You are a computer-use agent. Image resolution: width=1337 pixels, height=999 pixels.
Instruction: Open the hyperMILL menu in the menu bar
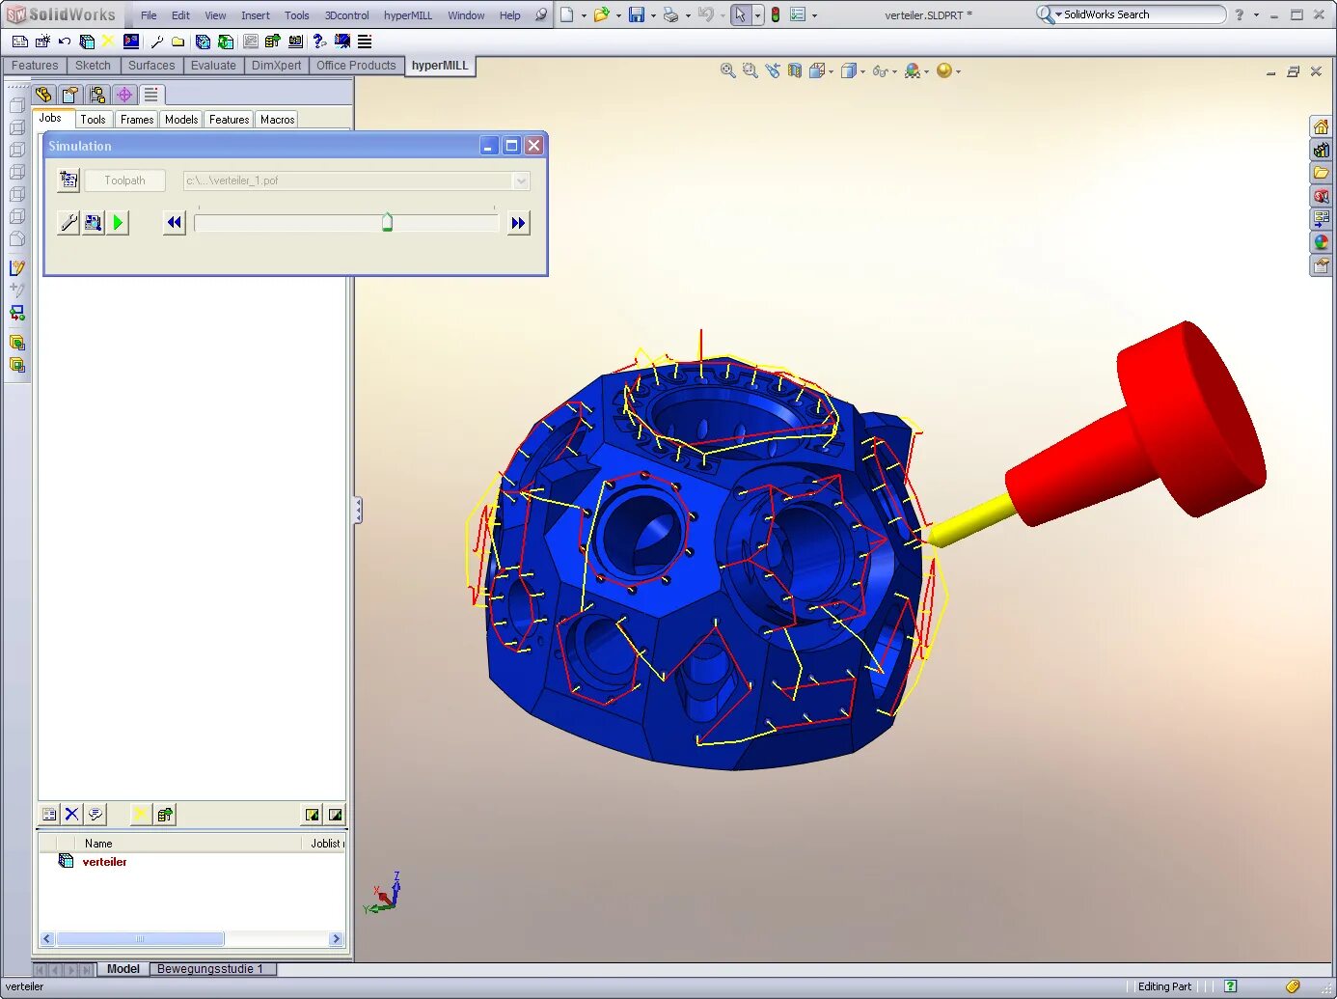coord(407,14)
